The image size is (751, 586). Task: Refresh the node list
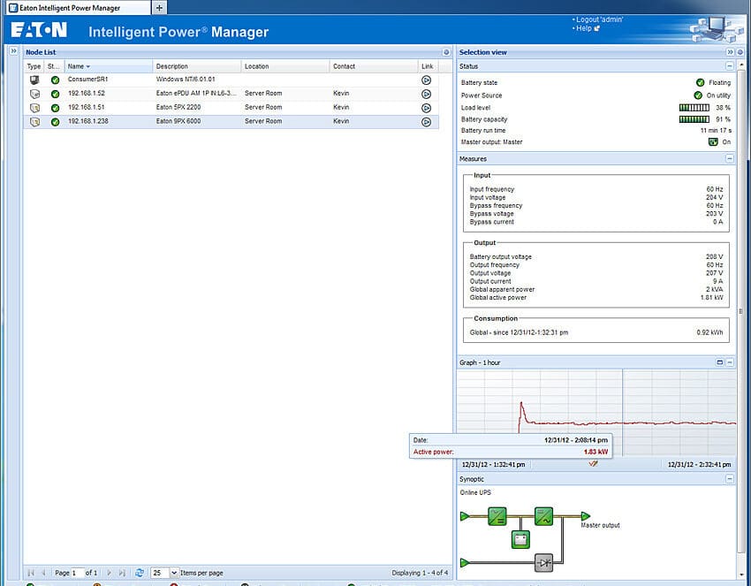(x=140, y=573)
